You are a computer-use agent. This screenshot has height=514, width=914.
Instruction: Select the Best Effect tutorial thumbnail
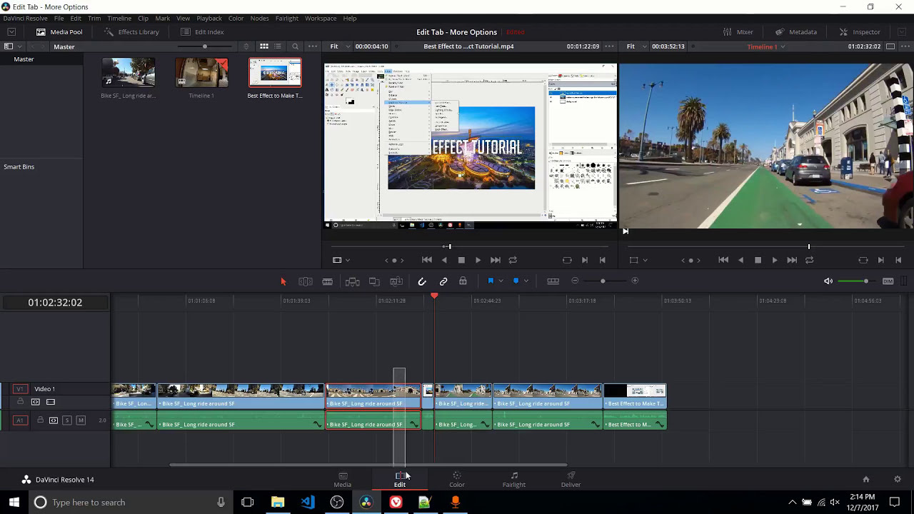tap(275, 74)
